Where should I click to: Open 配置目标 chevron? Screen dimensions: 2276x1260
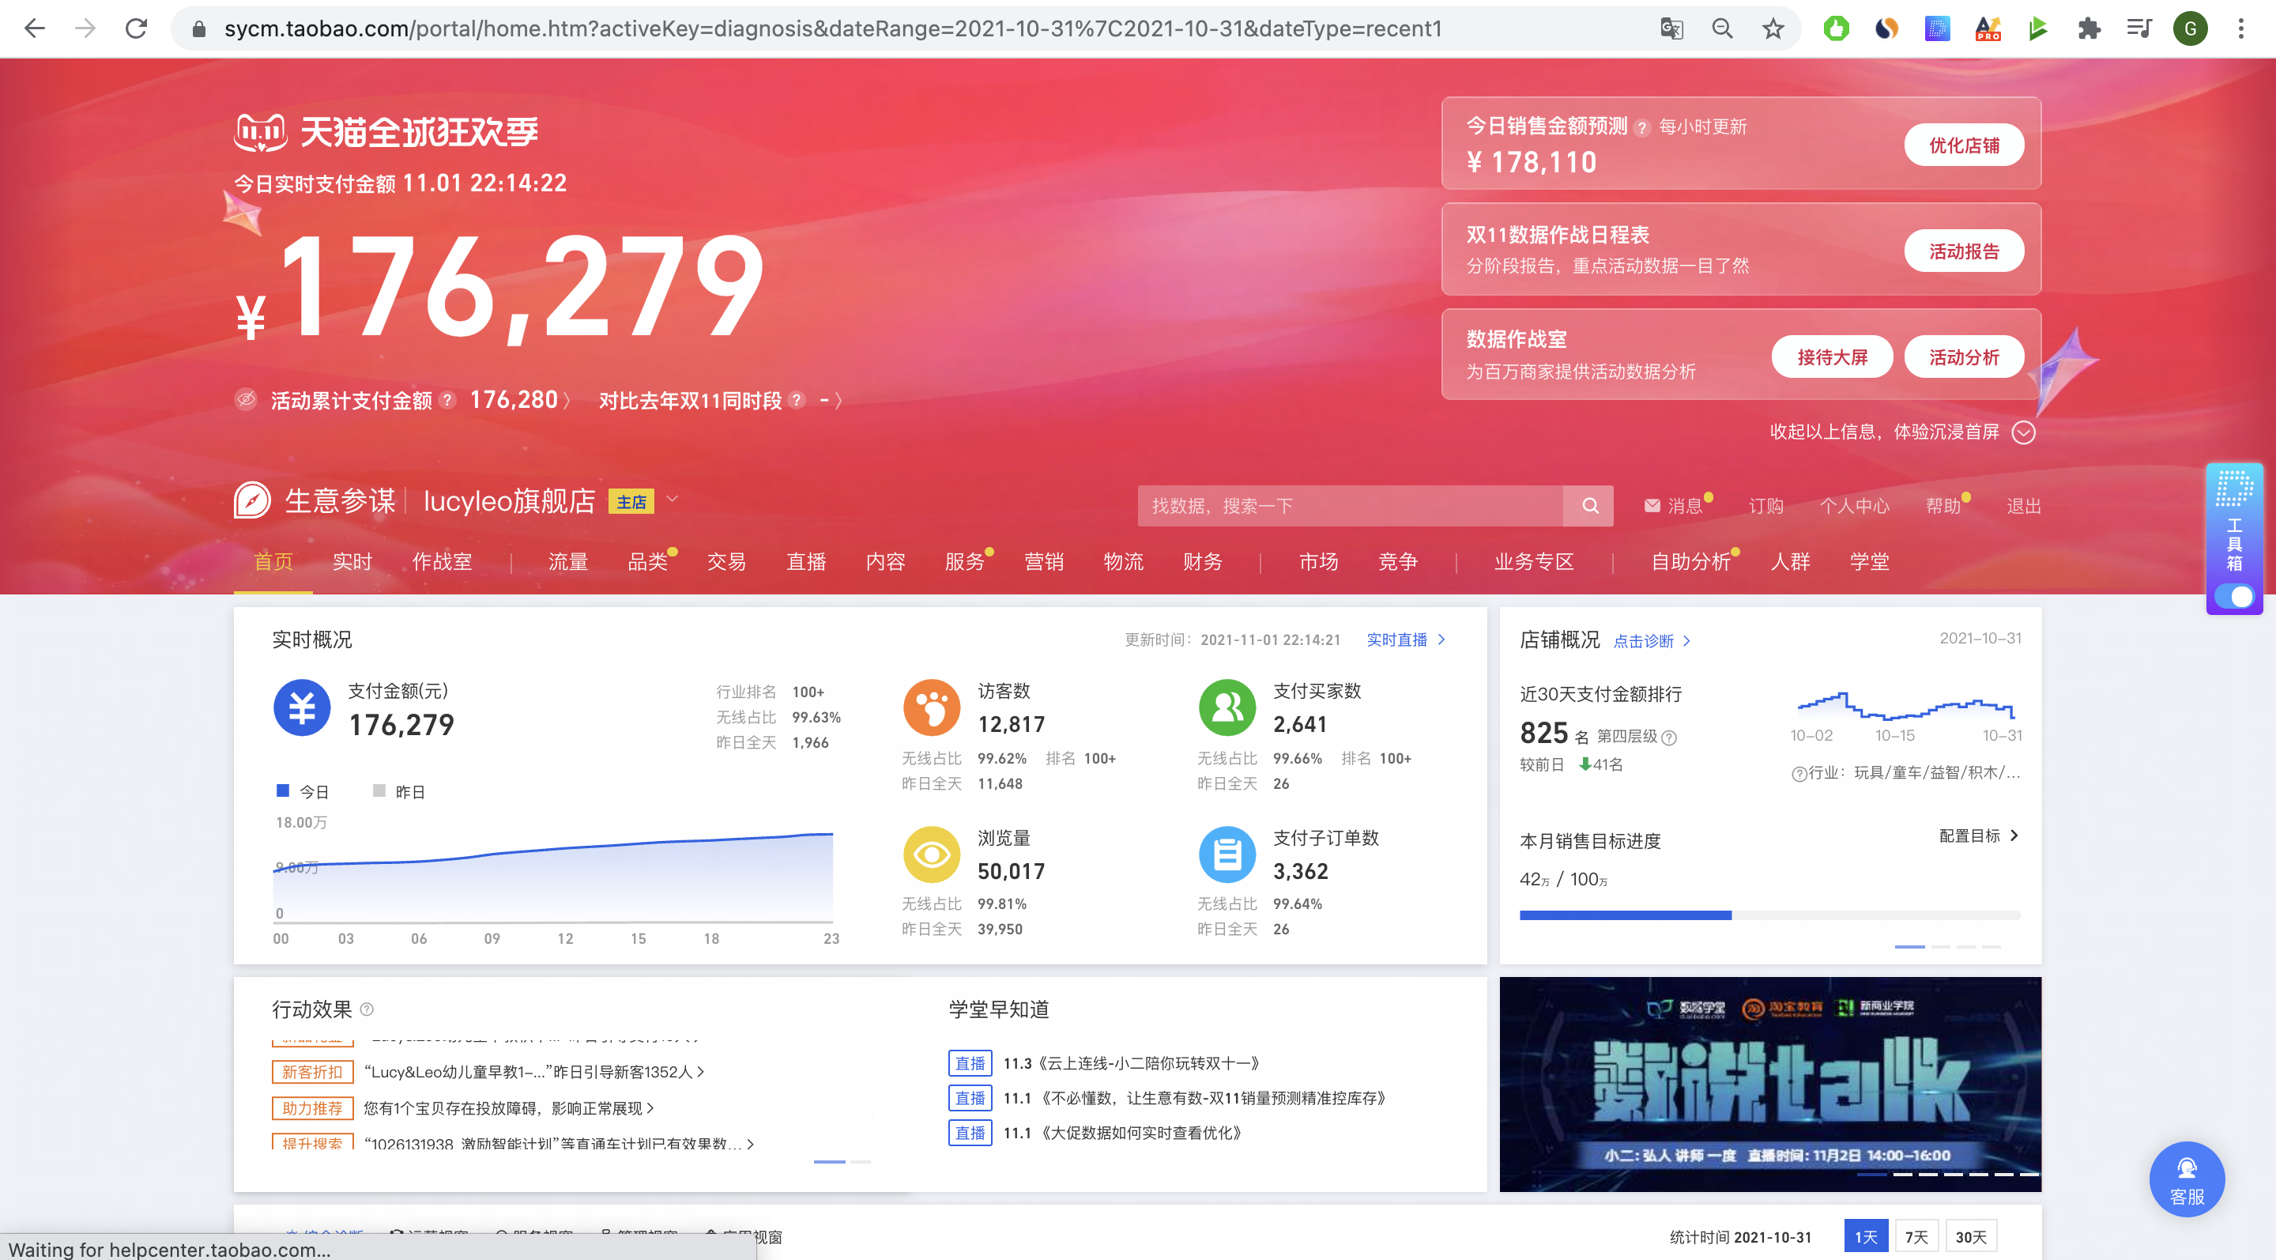pyautogui.click(x=2014, y=835)
